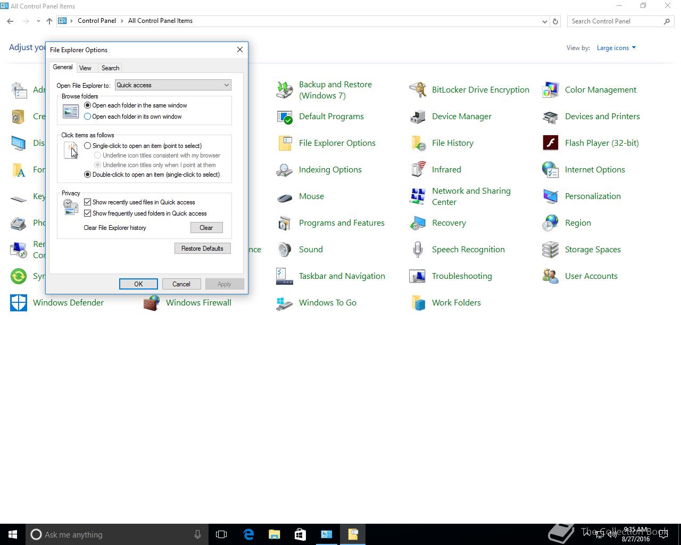Open Devices and Printers icon
The width and height of the screenshot is (681, 545).
pos(551,117)
